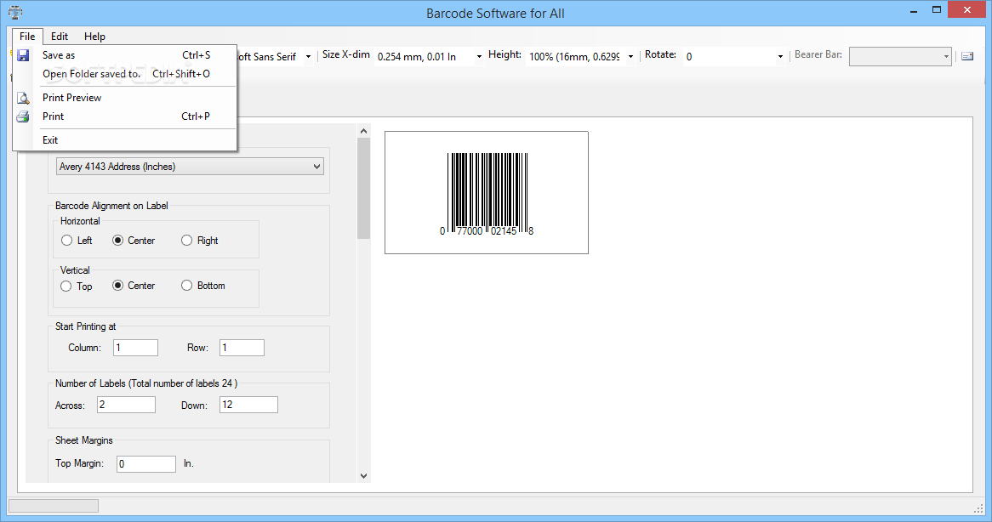This screenshot has height=522, width=992.
Task: Minimize the Barcode Software window
Action: [x=915, y=11]
